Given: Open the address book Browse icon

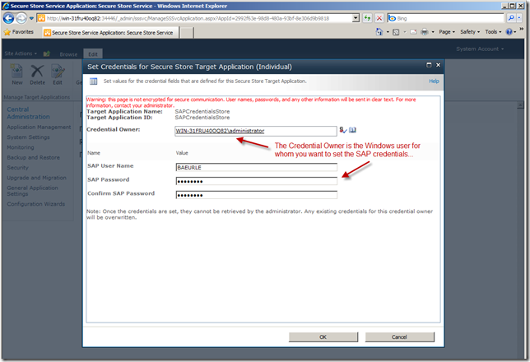Looking at the screenshot, I should pos(352,130).
